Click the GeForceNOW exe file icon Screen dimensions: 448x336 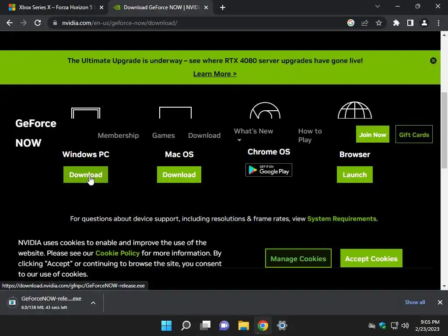12,302
